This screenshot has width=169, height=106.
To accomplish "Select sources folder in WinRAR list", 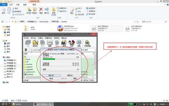I will [29, 64].
